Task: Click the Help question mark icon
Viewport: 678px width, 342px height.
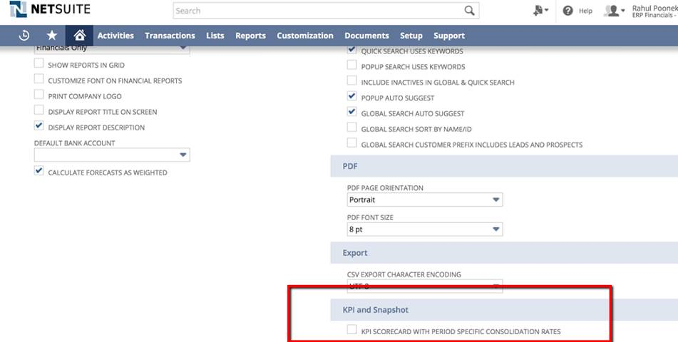Action: [568, 11]
